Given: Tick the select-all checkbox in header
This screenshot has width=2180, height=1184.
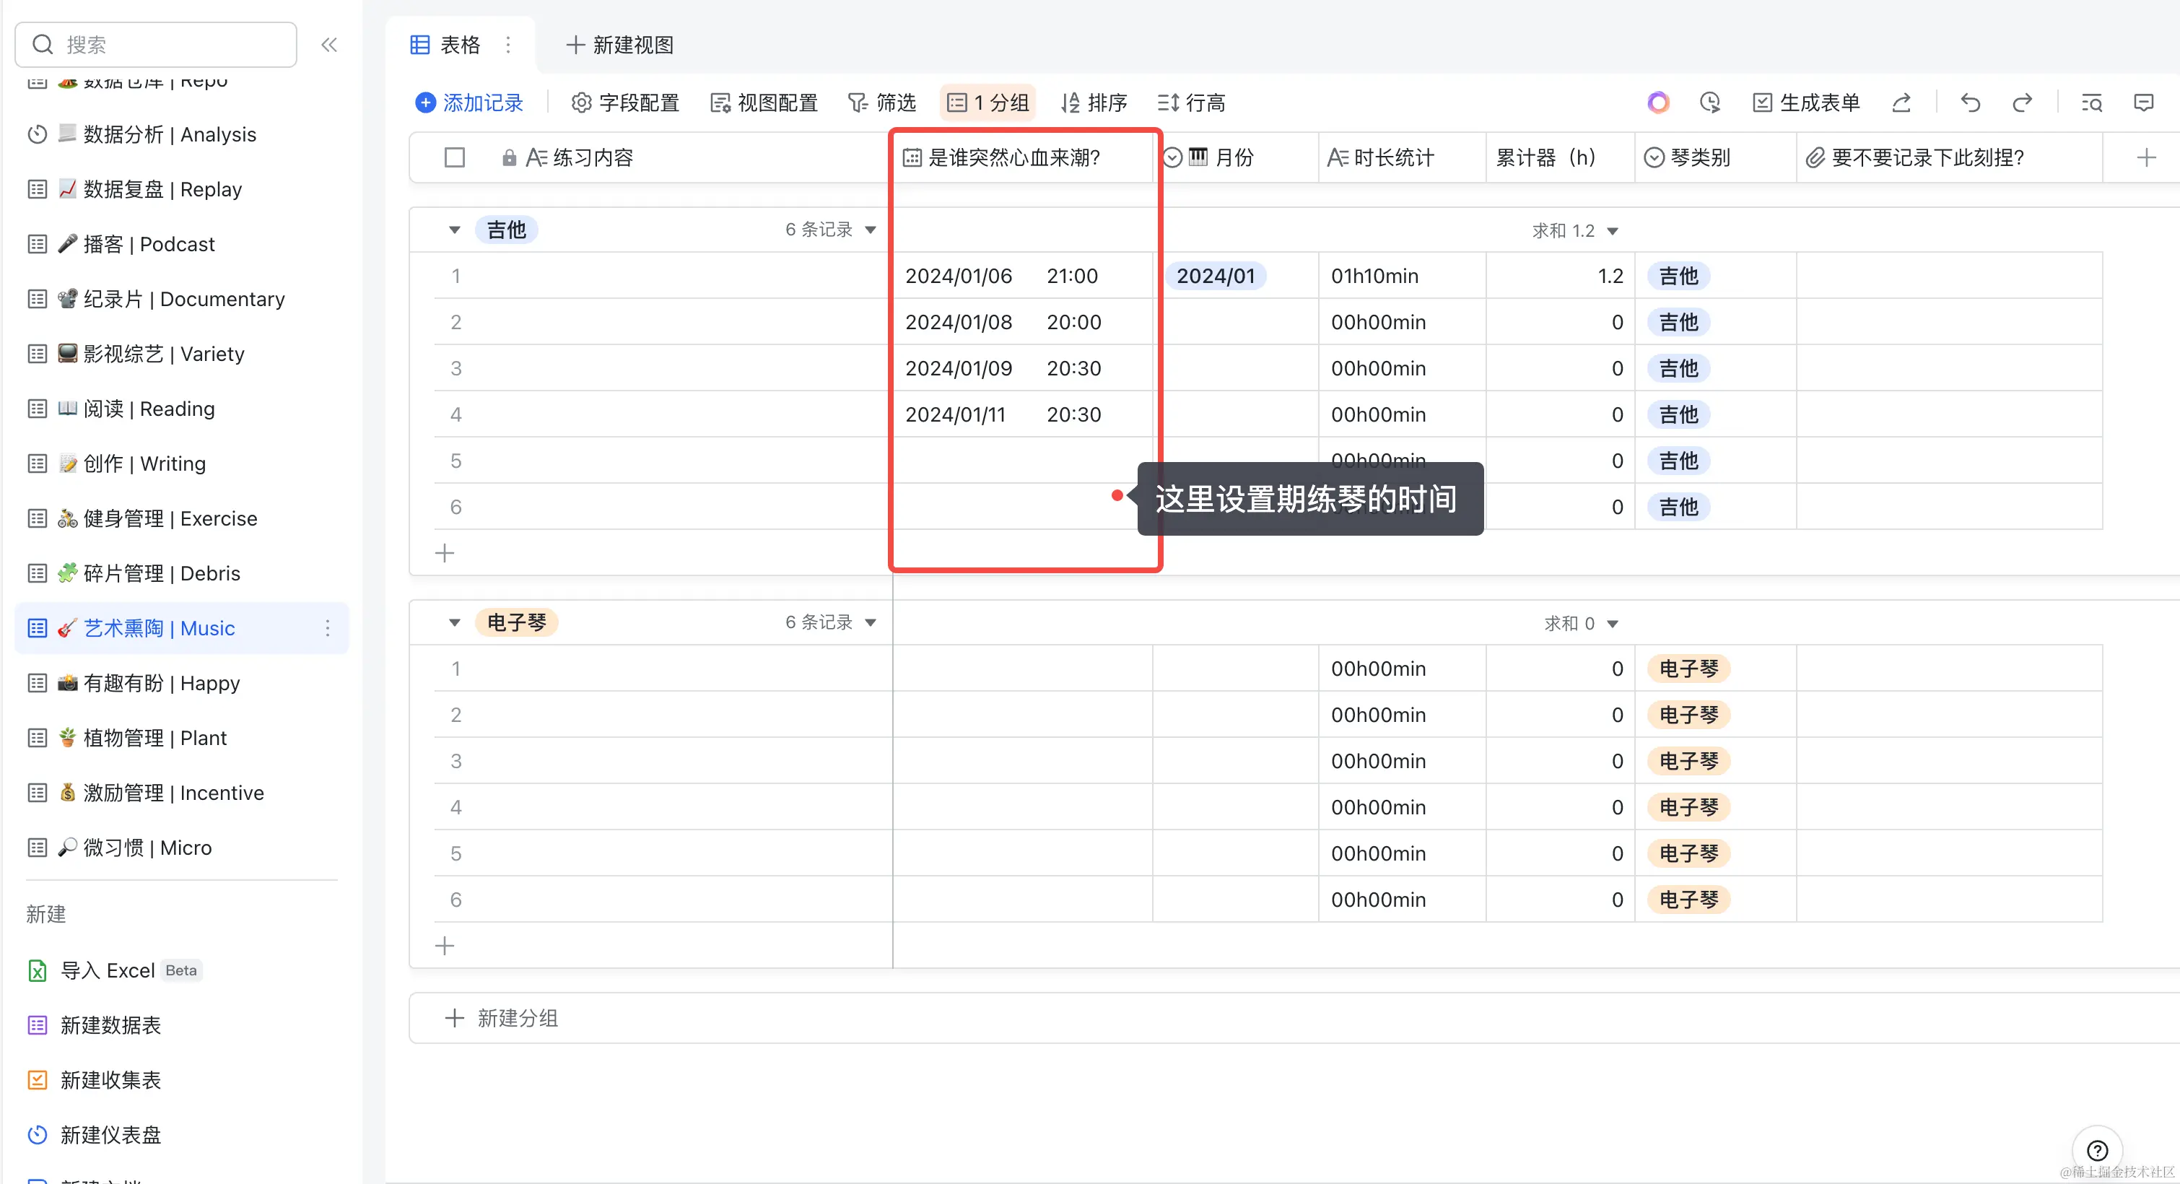Looking at the screenshot, I should tap(455, 158).
